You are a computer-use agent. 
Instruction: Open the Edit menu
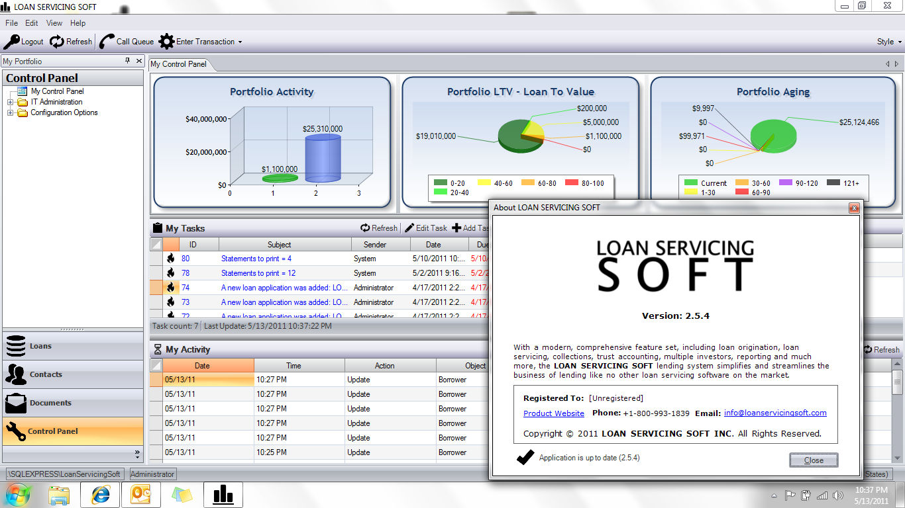(x=32, y=23)
